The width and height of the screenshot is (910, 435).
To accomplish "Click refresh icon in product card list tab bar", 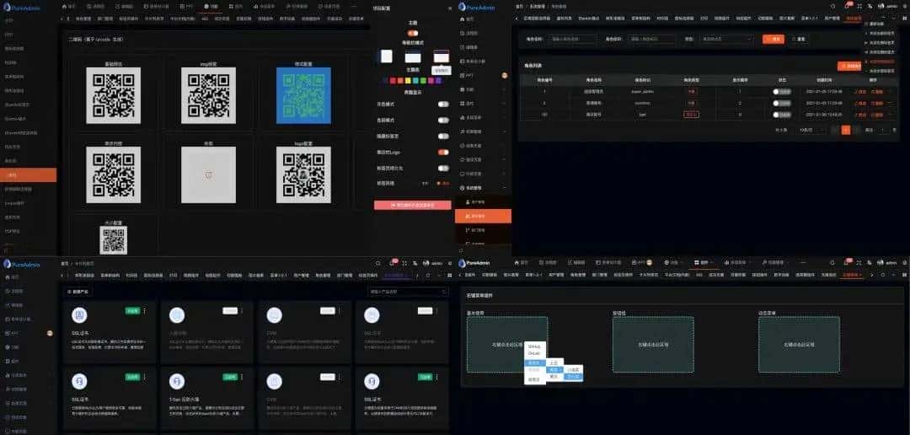I will (428, 276).
